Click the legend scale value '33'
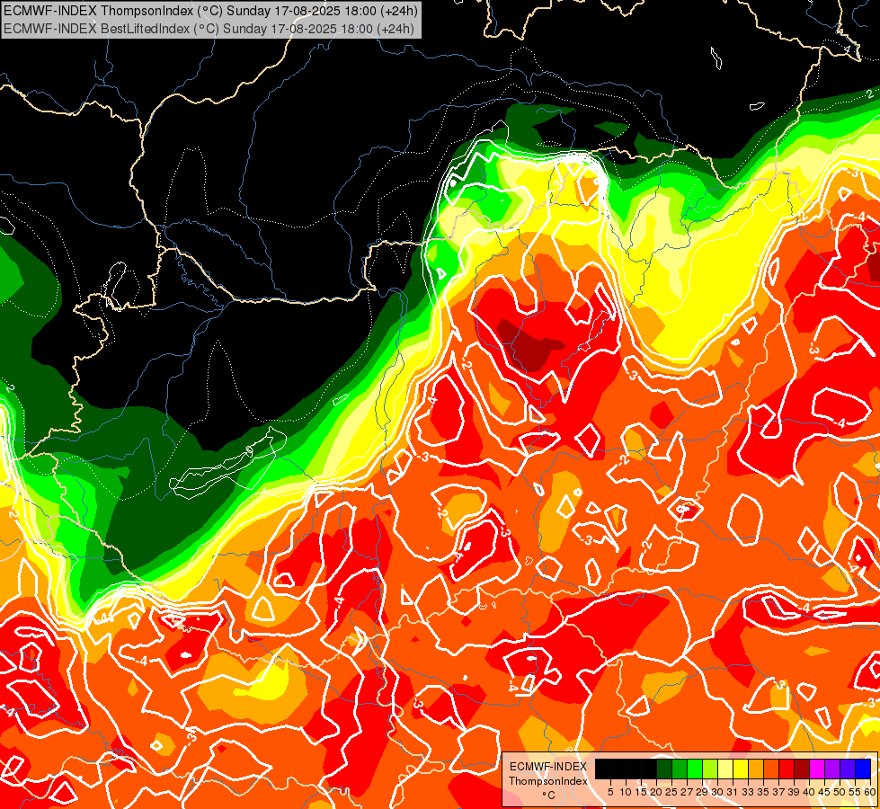This screenshot has height=809, width=880. [749, 792]
